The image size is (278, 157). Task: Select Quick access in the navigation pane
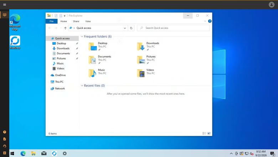tap(62, 38)
